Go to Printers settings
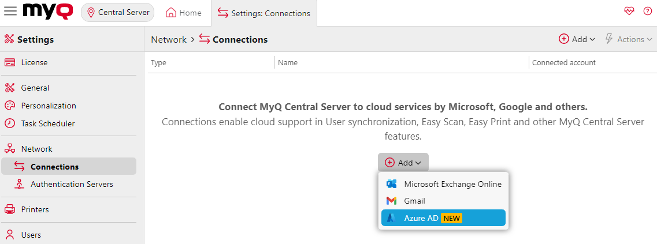The height and width of the screenshot is (244, 657). [x=35, y=209]
